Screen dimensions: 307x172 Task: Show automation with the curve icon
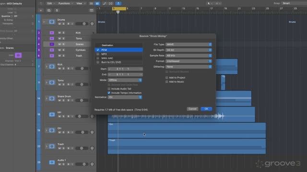pos(105,3)
